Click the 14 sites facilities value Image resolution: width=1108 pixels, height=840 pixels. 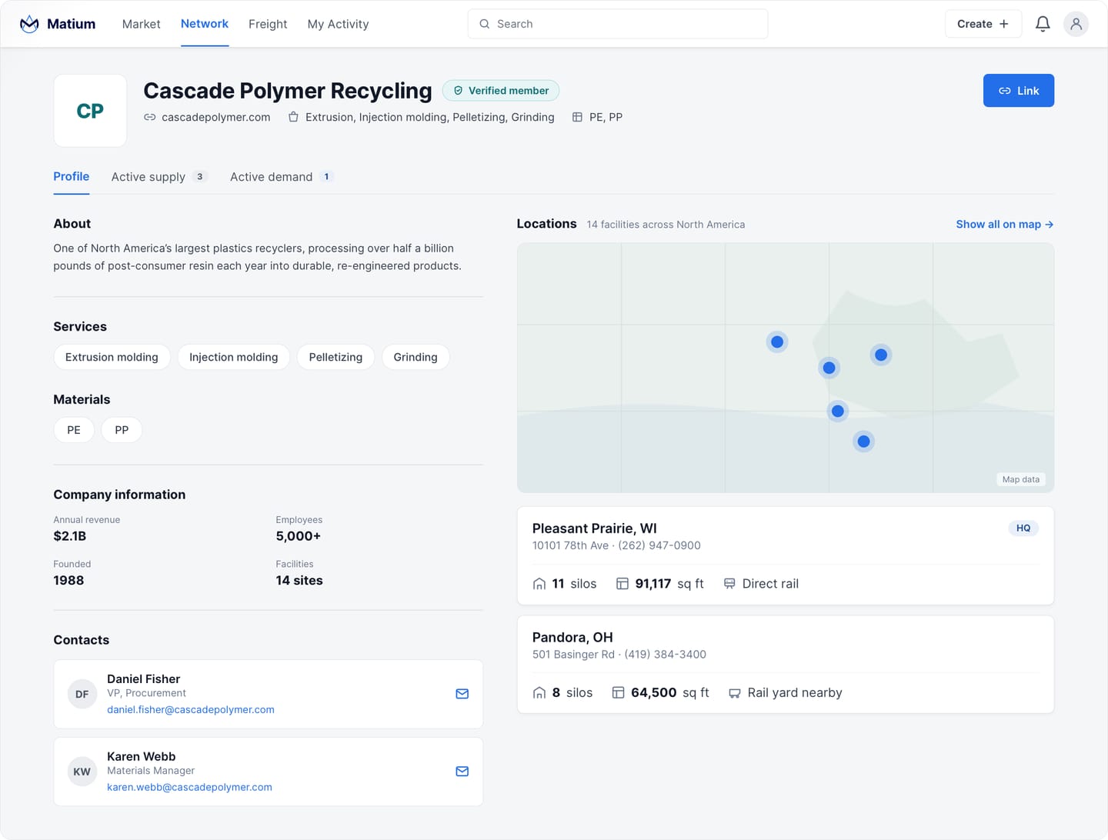tap(299, 581)
